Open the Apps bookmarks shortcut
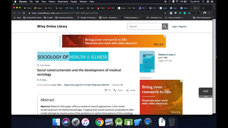Image resolution: width=228 pixels, height=128 pixels. (17, 18)
